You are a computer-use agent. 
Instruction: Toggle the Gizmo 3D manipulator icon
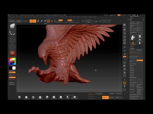48,21
